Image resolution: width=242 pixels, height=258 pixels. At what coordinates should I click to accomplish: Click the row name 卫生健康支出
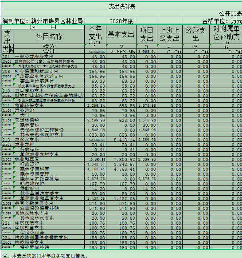point(29,91)
